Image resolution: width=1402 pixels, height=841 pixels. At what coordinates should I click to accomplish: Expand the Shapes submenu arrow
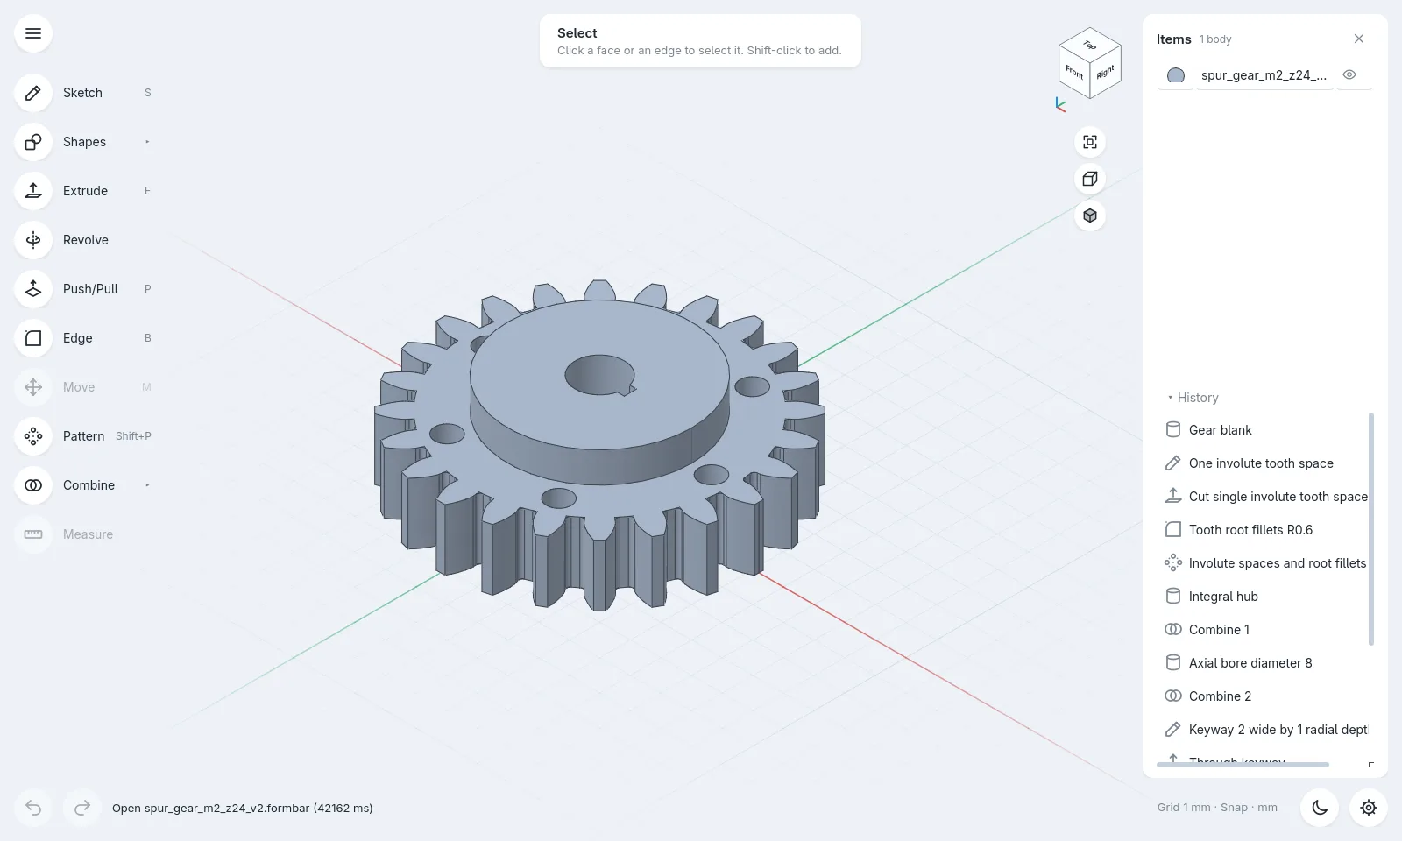click(x=147, y=142)
